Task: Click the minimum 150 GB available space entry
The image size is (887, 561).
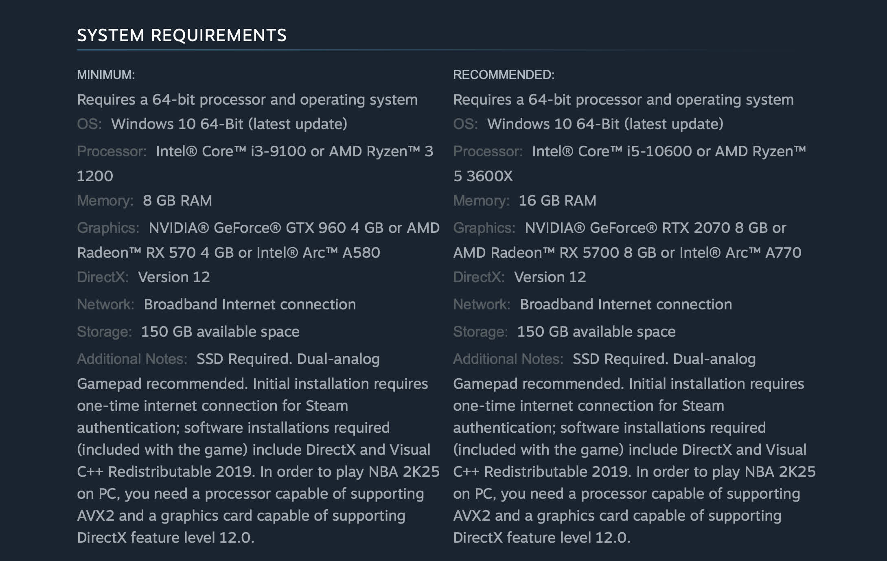Action: (x=220, y=332)
